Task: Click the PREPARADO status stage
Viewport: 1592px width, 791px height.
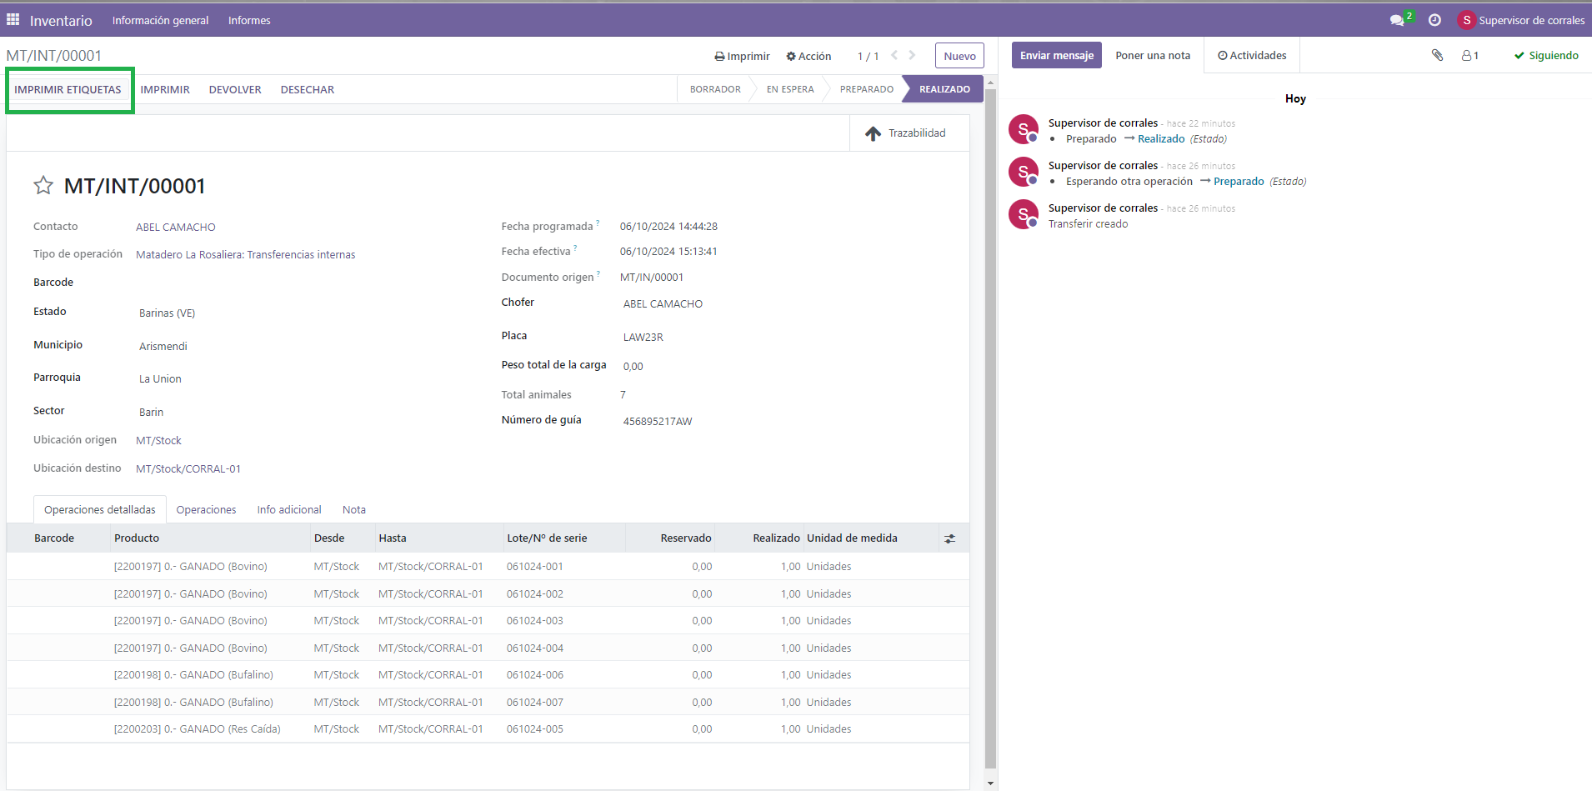Action: (x=866, y=89)
